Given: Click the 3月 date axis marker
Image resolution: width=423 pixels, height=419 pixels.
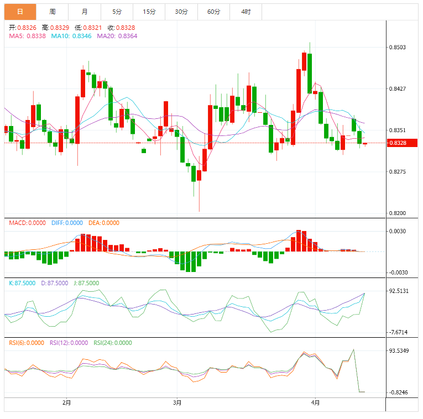Looking at the screenshot, I should 177,403.
